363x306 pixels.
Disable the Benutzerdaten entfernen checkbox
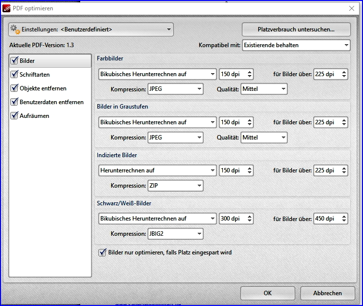pyautogui.click(x=14, y=102)
